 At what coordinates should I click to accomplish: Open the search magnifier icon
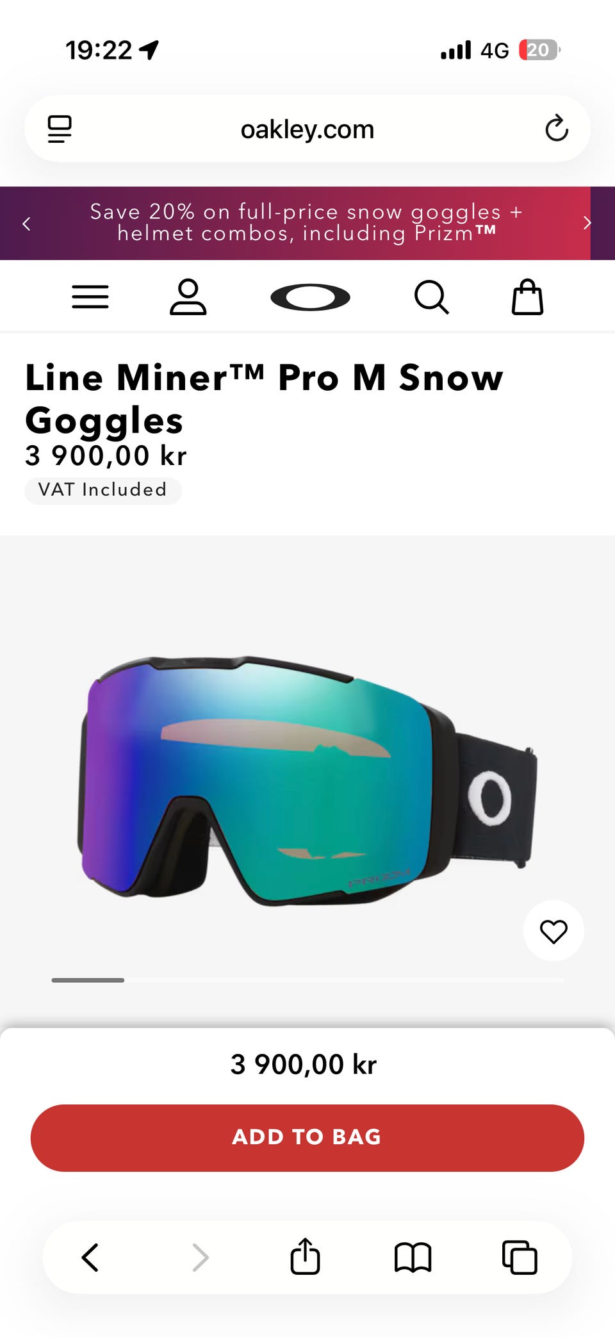tap(432, 297)
